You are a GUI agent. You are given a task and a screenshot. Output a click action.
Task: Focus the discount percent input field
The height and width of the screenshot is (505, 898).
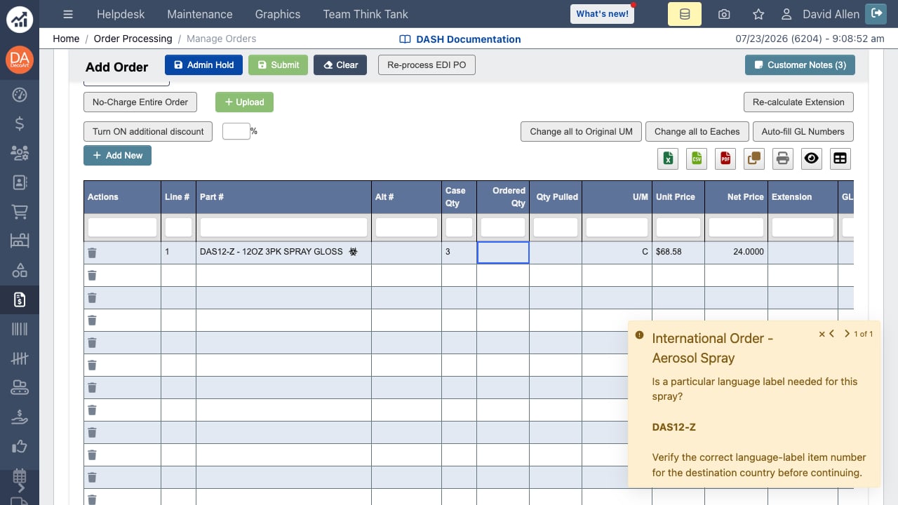pos(236,131)
